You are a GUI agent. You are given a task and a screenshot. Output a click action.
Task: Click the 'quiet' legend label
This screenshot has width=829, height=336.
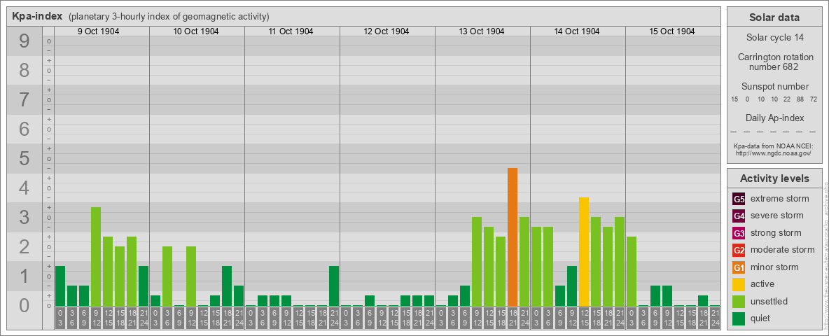(x=761, y=318)
